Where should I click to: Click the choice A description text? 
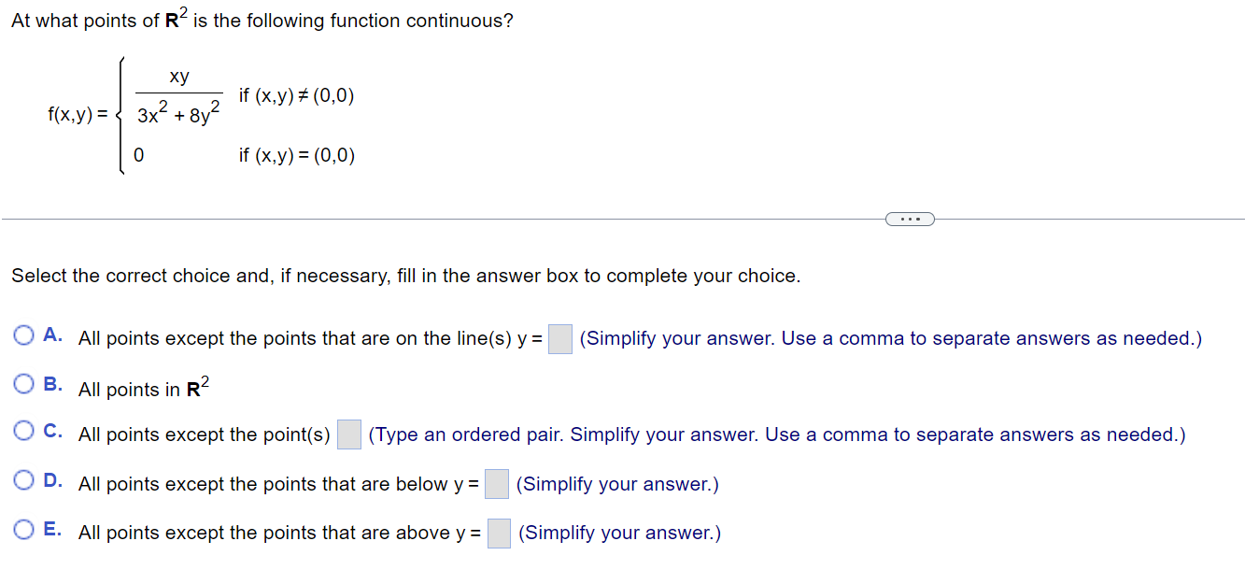(x=308, y=337)
